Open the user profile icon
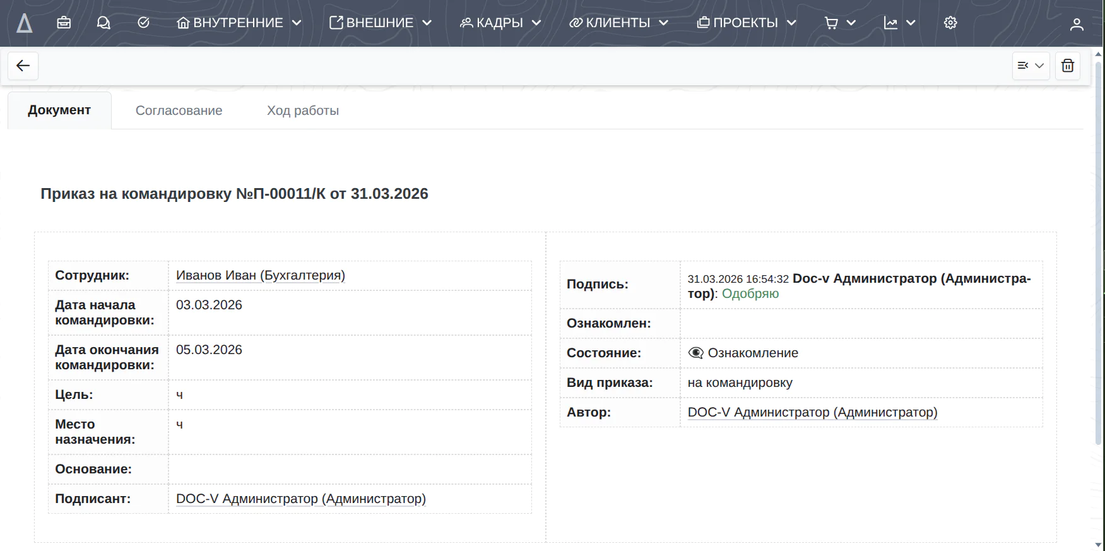The height and width of the screenshot is (551, 1105). pyautogui.click(x=1077, y=24)
